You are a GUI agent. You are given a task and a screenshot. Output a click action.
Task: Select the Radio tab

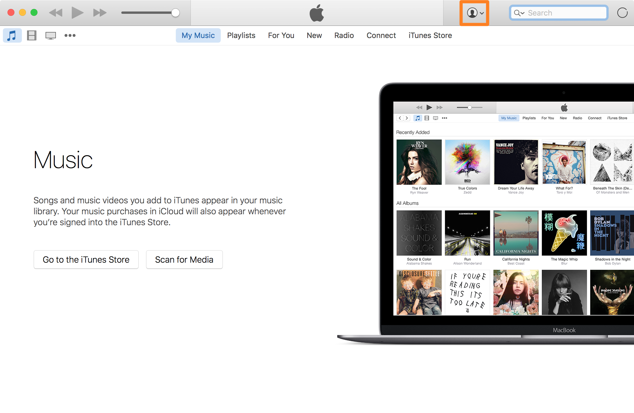(x=344, y=35)
